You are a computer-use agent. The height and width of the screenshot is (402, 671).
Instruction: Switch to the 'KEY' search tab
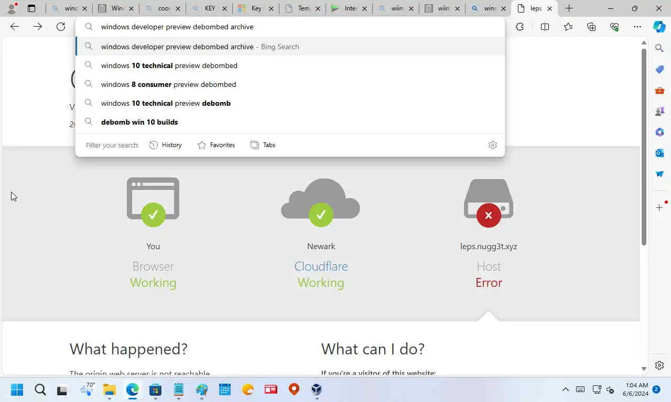click(209, 8)
